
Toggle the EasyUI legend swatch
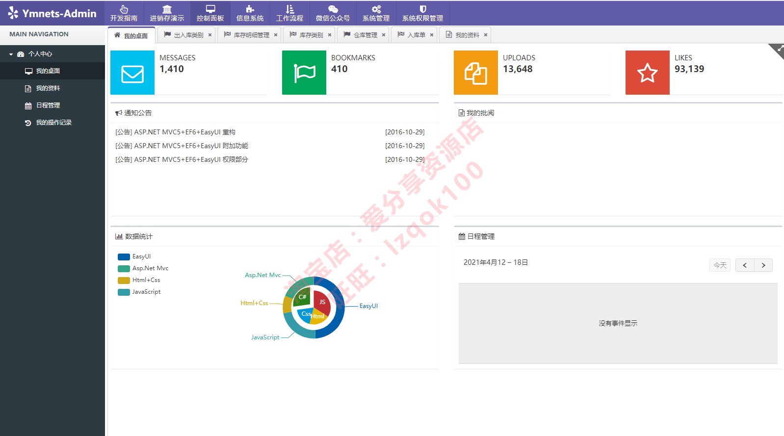click(x=124, y=256)
